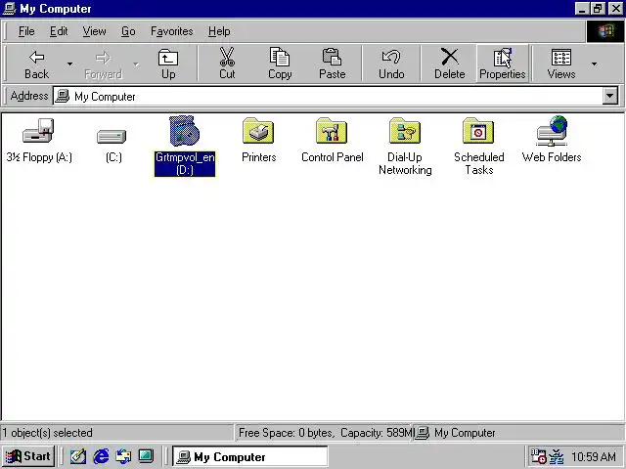Screen dimensions: 626x469
Task: Go up one folder level with Up
Action: pyautogui.click(x=168, y=64)
